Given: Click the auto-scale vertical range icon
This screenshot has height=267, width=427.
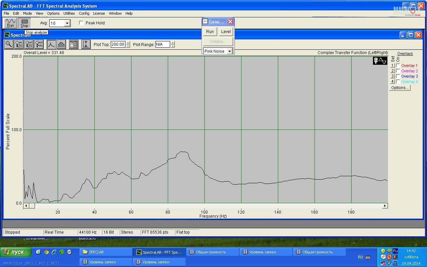Looking at the screenshot, I should point(86,44).
